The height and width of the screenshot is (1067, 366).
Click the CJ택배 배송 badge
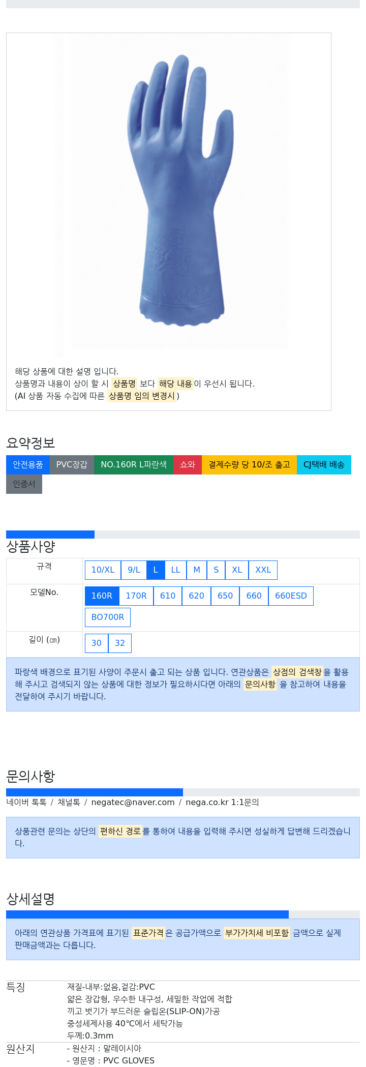(x=324, y=464)
